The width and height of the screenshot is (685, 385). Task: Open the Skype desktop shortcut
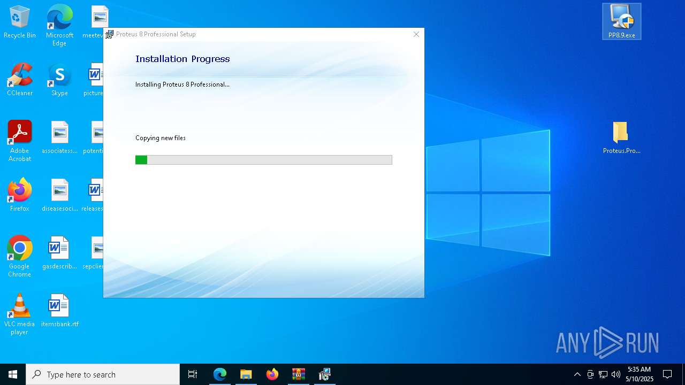(59, 80)
